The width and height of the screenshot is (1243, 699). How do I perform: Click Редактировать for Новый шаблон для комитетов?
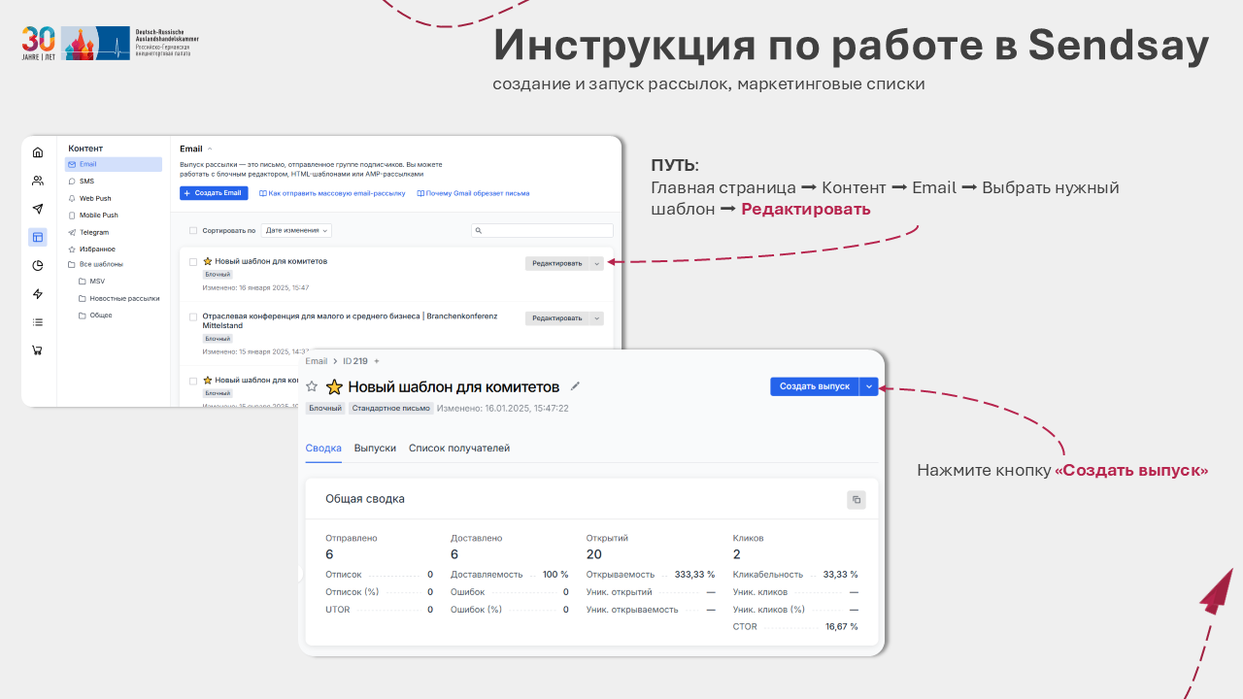point(557,263)
